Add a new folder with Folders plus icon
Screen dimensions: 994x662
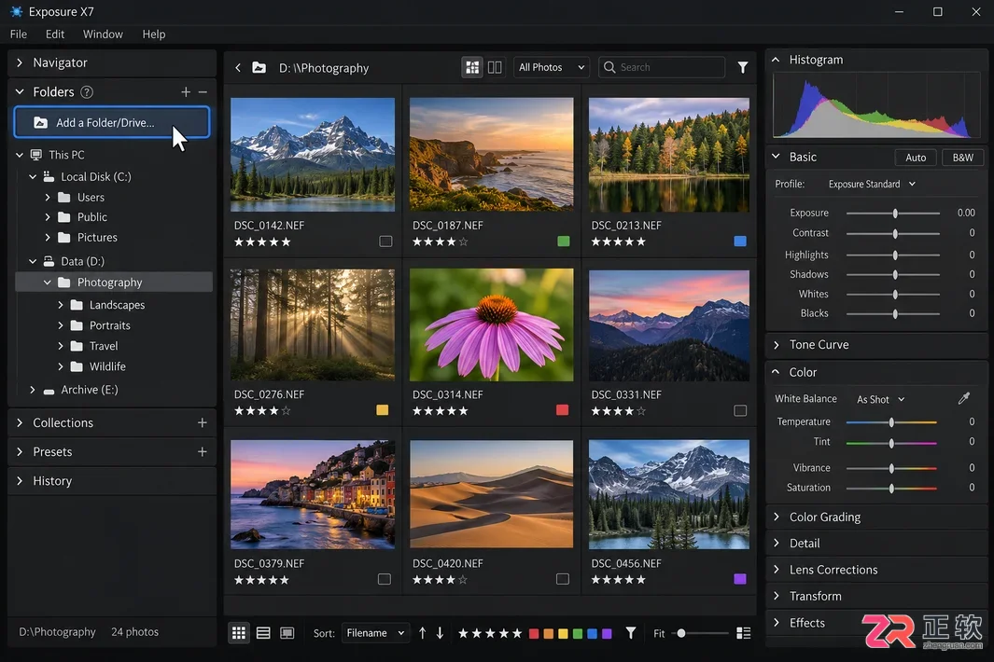pyautogui.click(x=185, y=92)
